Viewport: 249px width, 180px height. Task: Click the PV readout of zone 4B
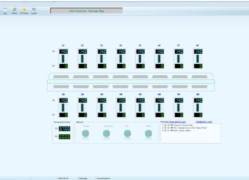121,115
